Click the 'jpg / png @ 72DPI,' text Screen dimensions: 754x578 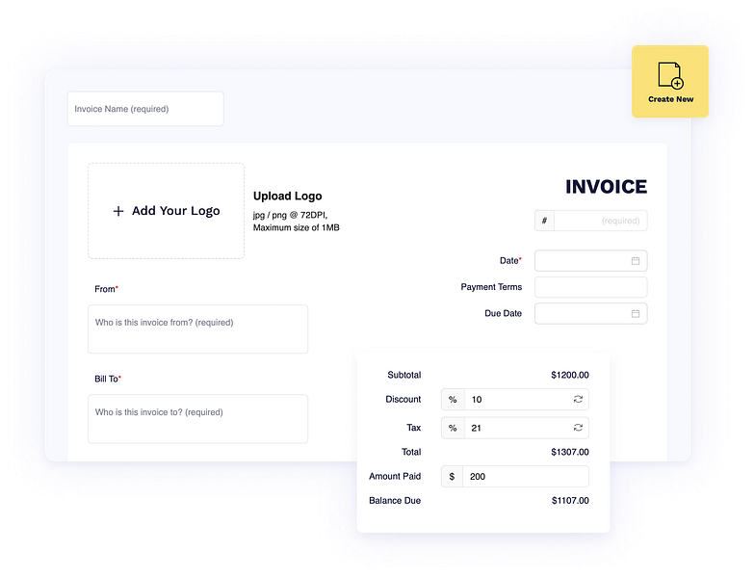(290, 215)
